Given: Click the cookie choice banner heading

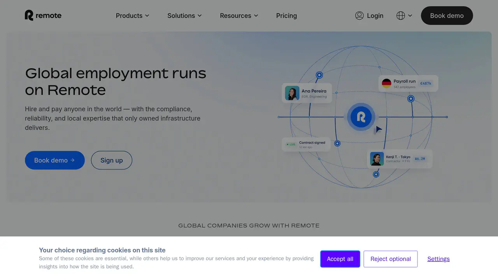Looking at the screenshot, I should 102,250.
